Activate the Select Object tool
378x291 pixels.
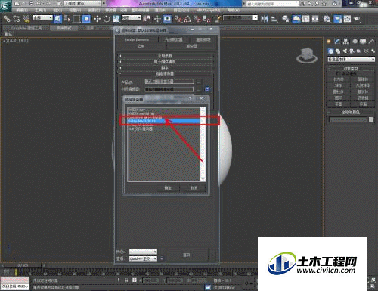tap(58, 19)
